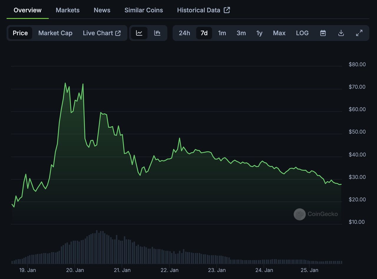Click the $60.00 axis label

point(357,109)
